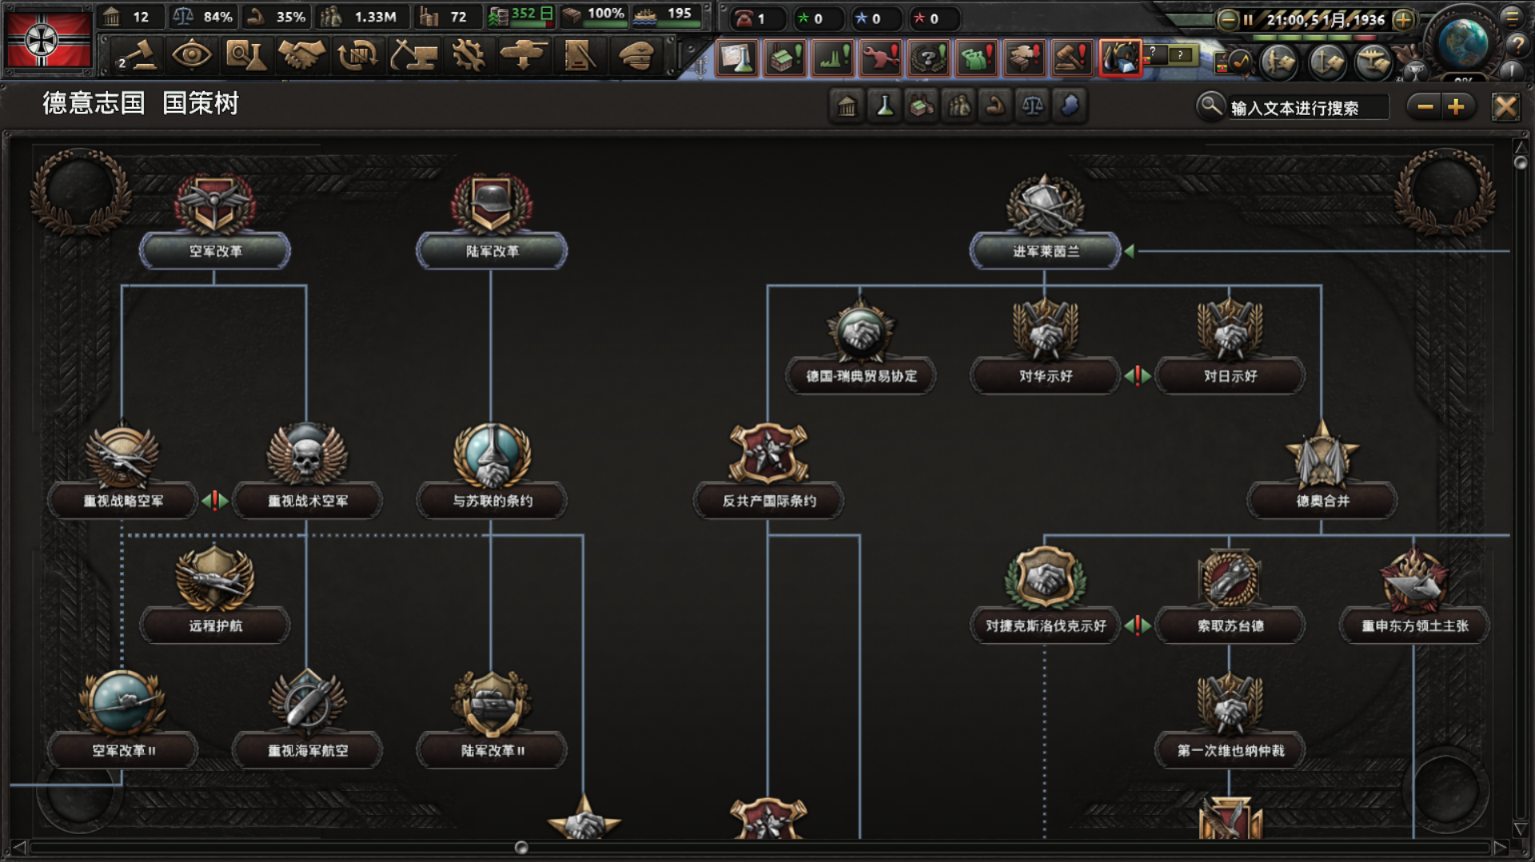Close the 国策树 focus tree window
Viewport: 1535px width, 862px height.
(x=1505, y=106)
